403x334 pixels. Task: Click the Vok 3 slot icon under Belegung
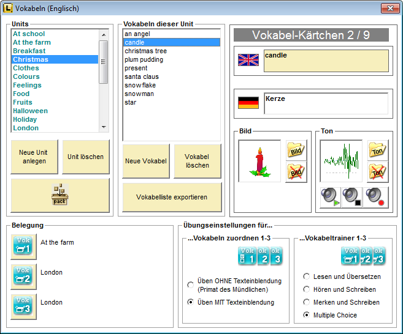[23, 307]
